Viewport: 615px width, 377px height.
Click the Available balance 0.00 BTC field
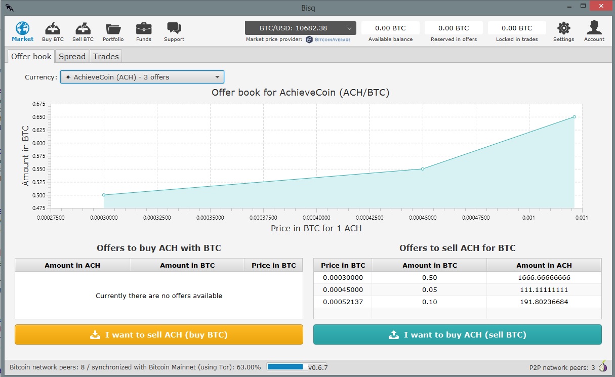pos(390,28)
